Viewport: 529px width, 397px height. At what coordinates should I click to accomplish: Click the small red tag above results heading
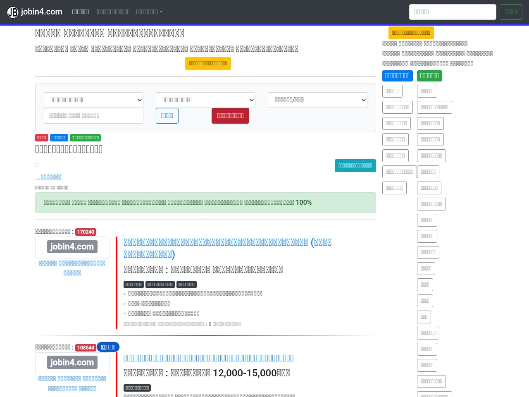[42, 138]
